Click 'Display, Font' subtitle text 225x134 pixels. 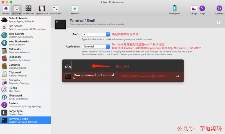click(16, 114)
